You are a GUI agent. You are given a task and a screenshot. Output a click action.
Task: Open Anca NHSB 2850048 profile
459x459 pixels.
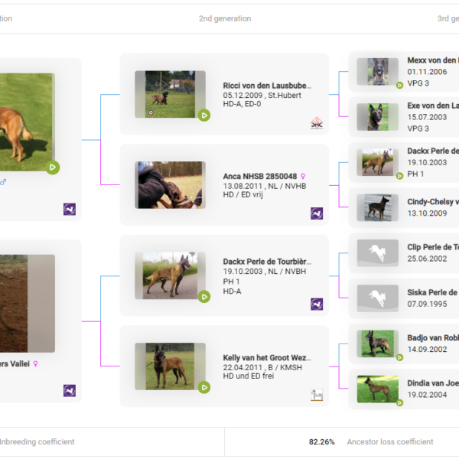point(260,176)
